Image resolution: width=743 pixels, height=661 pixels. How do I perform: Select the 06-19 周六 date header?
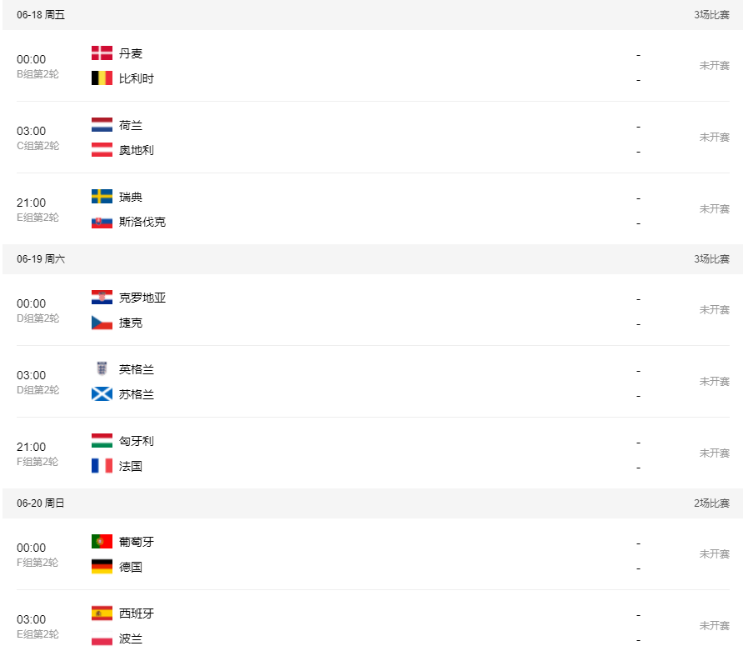tap(41, 259)
